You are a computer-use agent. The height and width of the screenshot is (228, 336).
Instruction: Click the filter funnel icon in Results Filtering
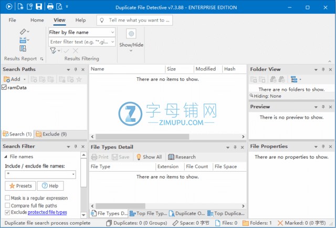pyautogui.click(x=53, y=50)
